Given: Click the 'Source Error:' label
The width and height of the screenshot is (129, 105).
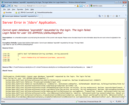Looking at the screenshot, I should (x=8, y=48).
